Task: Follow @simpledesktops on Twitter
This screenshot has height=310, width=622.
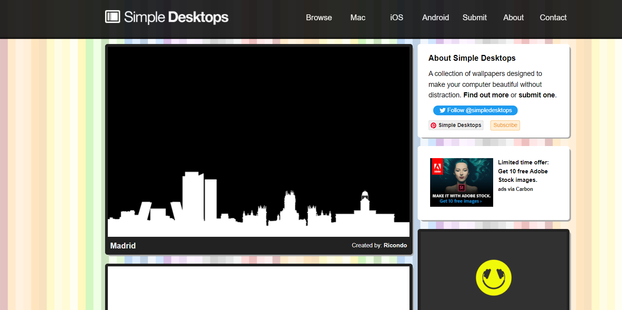Action: (475, 110)
